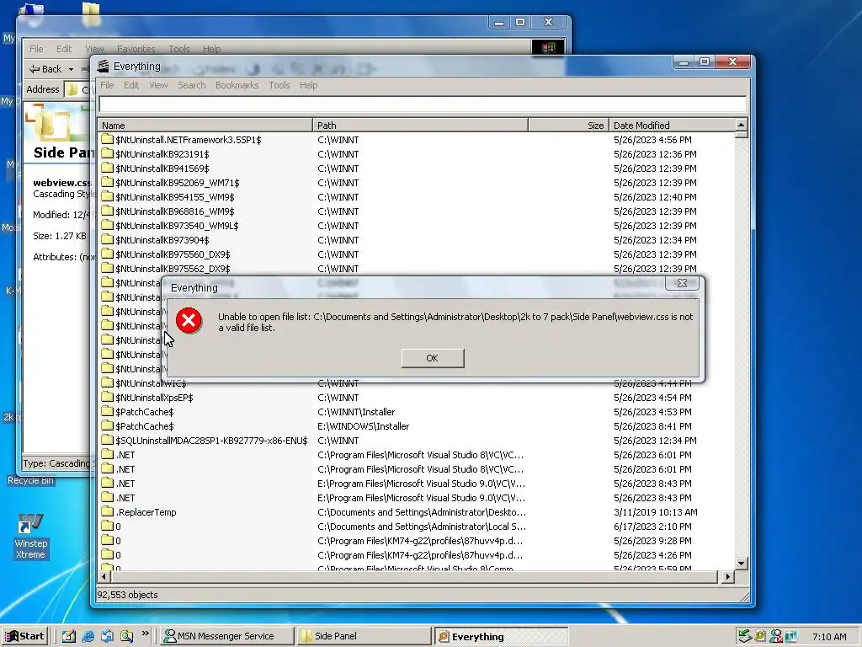The height and width of the screenshot is (647, 862).
Task: Open the Winstep Xtreme desktop shortcut
Action: coord(30,536)
